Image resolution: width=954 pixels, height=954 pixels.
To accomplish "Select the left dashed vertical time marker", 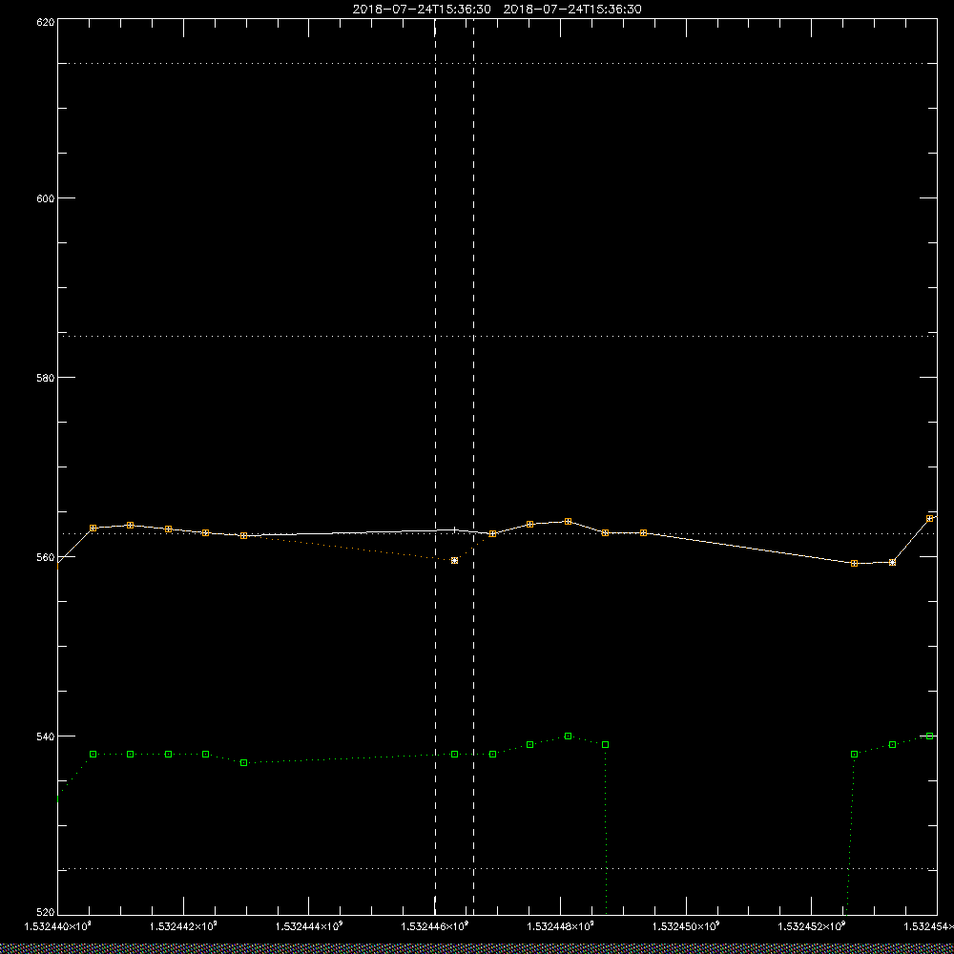I will (x=435, y=467).
